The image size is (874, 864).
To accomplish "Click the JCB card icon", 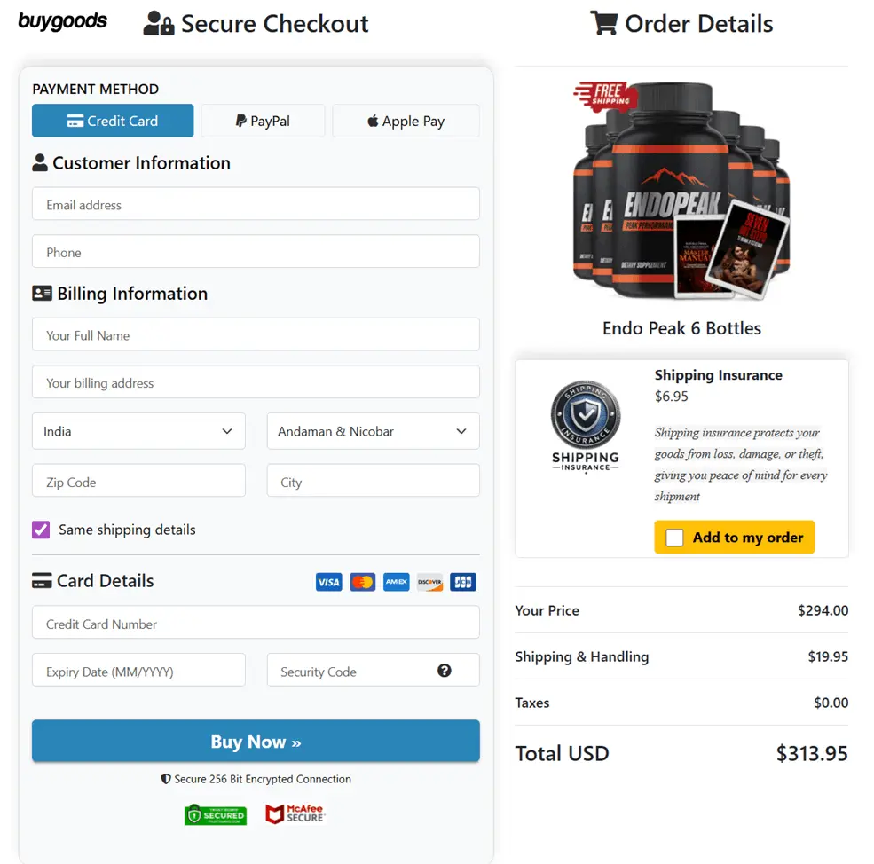I will tap(463, 582).
